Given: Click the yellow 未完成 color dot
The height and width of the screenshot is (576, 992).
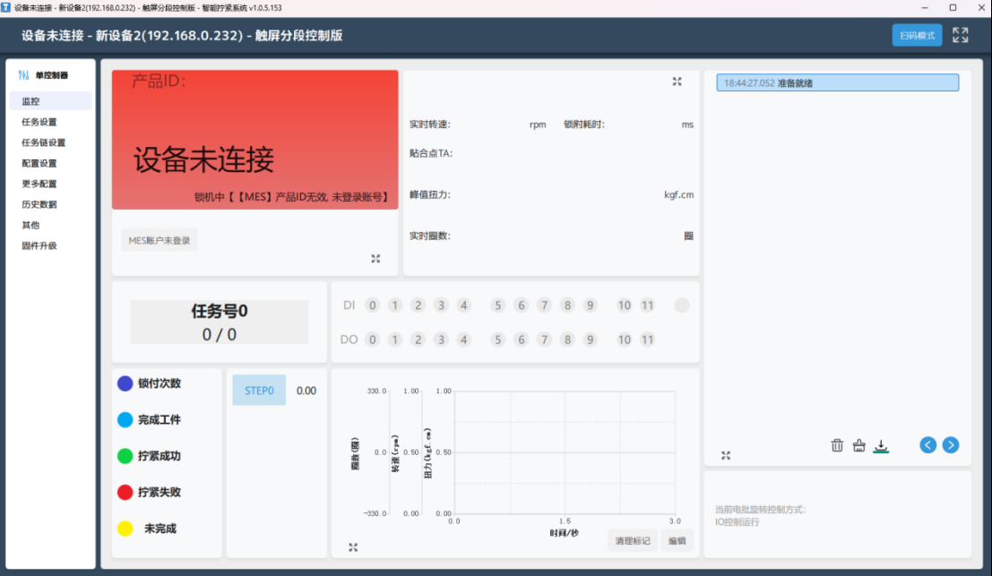Looking at the screenshot, I should (x=125, y=529).
